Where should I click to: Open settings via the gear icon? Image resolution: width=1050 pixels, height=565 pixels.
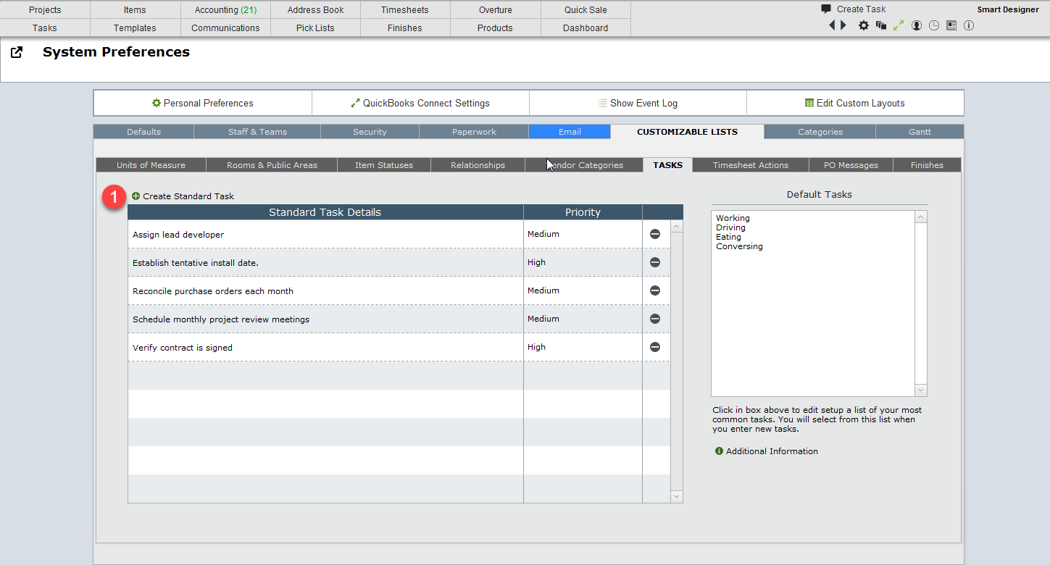pos(864,25)
